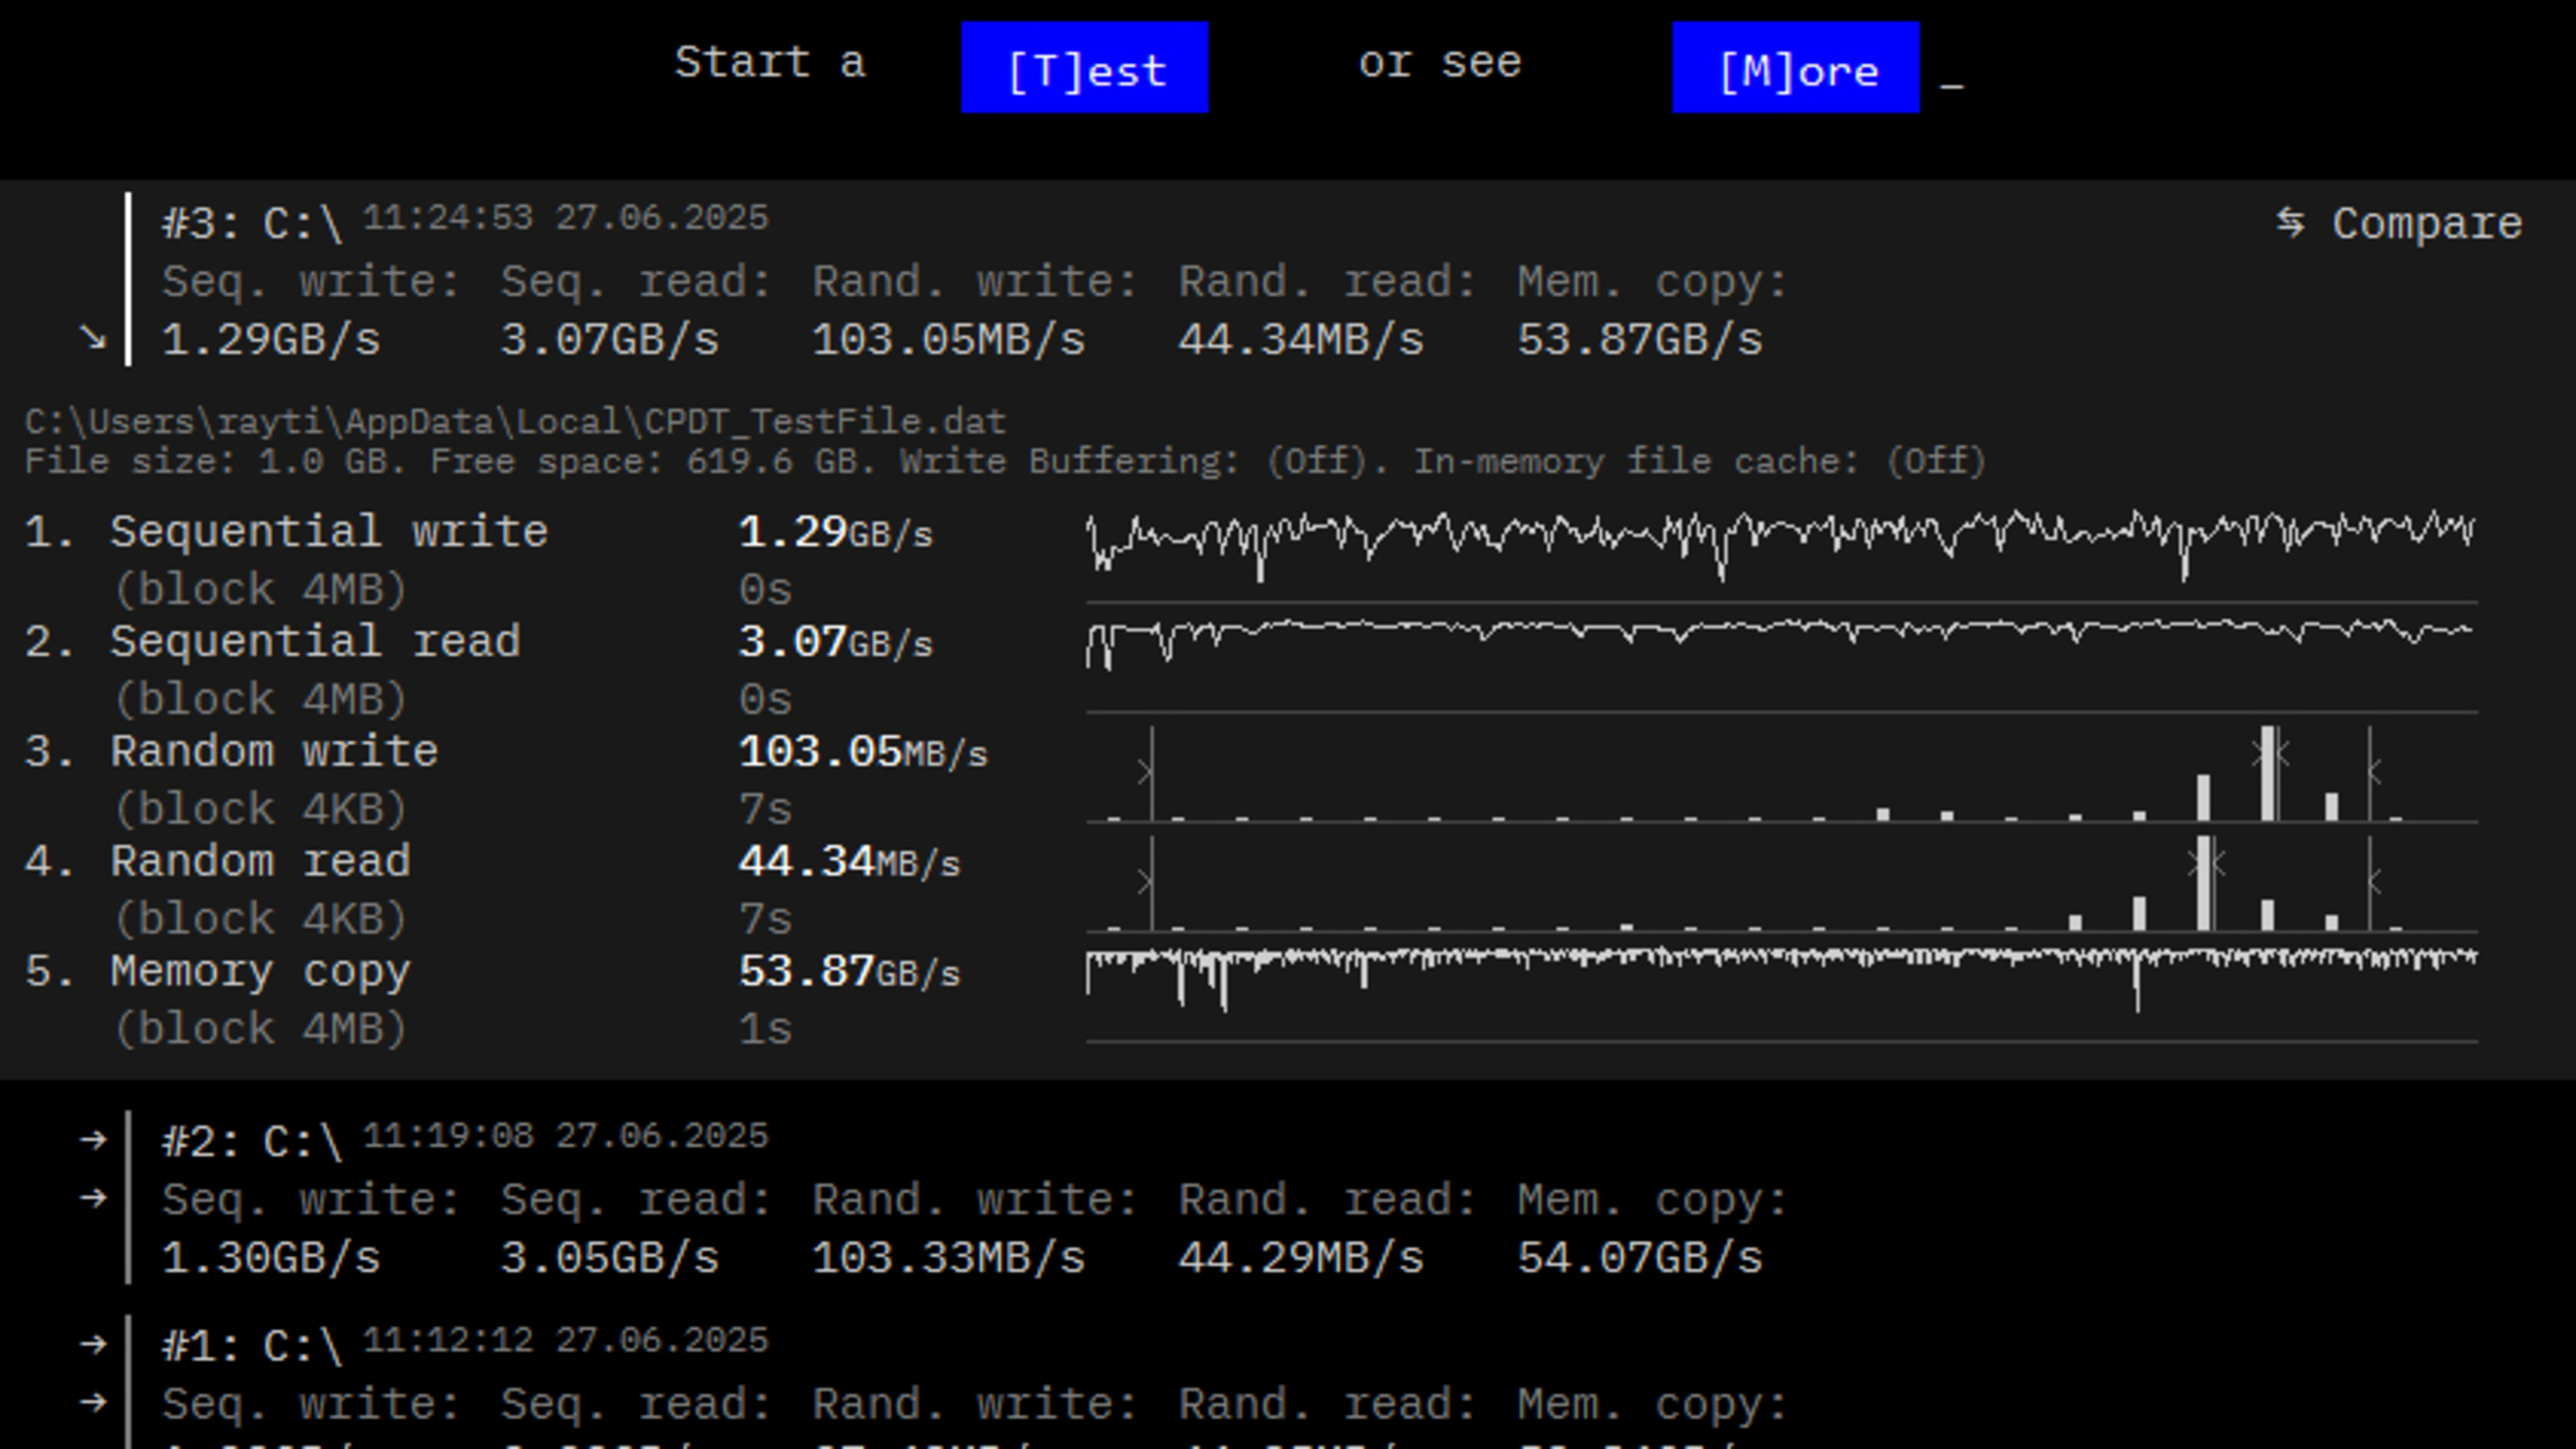Viewport: 2576px width, 1449px height.
Task: Click the [T]est button
Action: 1085,68
